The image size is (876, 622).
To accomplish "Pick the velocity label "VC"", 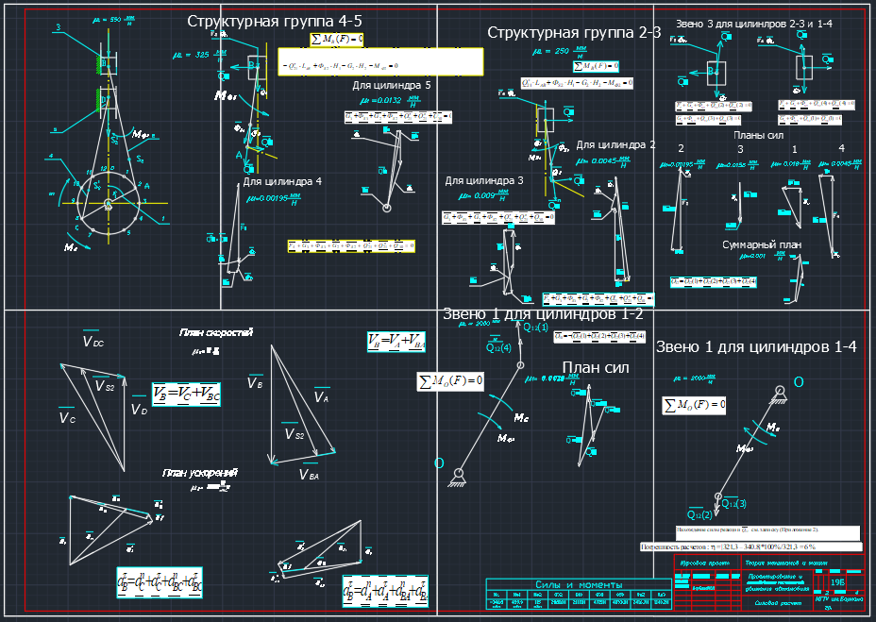I will [x=67, y=417].
